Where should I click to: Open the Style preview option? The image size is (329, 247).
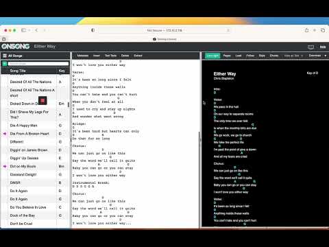262,56
